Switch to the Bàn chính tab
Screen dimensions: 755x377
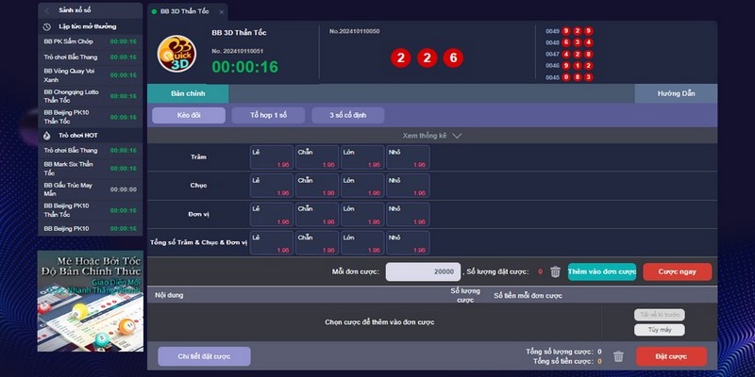point(187,93)
